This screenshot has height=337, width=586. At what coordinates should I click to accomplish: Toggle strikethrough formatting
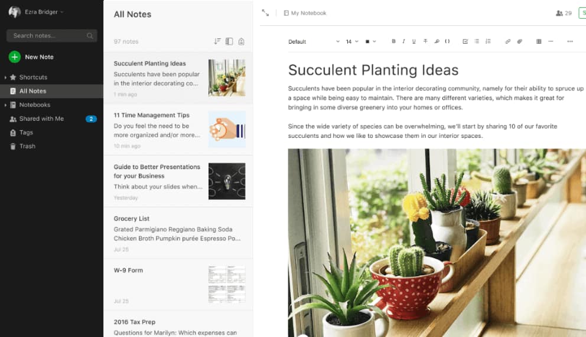(x=425, y=41)
